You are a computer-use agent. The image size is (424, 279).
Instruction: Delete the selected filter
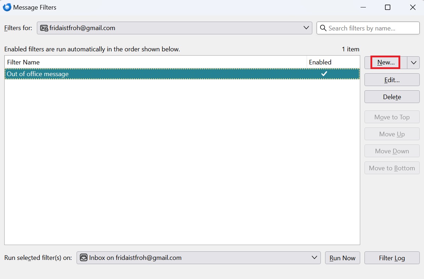pos(392,97)
